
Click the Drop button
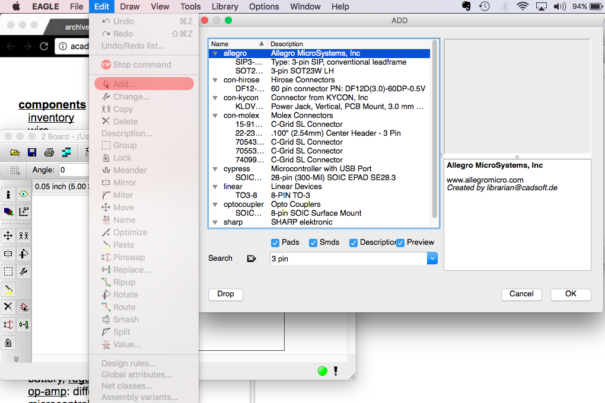pyautogui.click(x=226, y=294)
